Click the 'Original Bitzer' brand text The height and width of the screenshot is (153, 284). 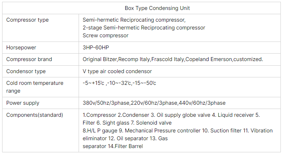100,59
